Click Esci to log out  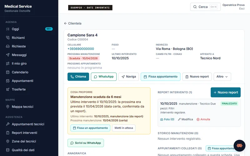click(242, 9)
